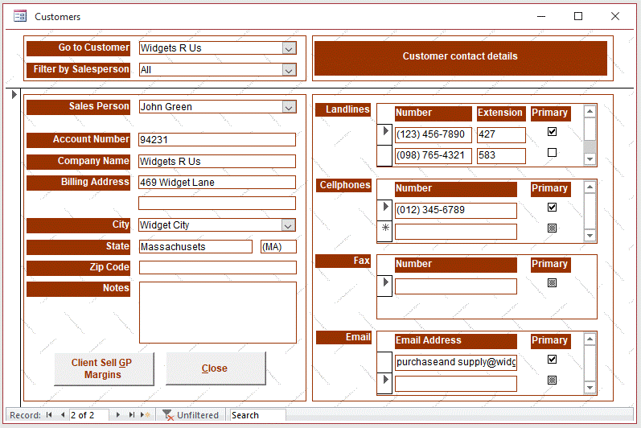The width and height of the screenshot is (641, 428).
Task: Click the Account Number field 94231
Action: [217, 140]
